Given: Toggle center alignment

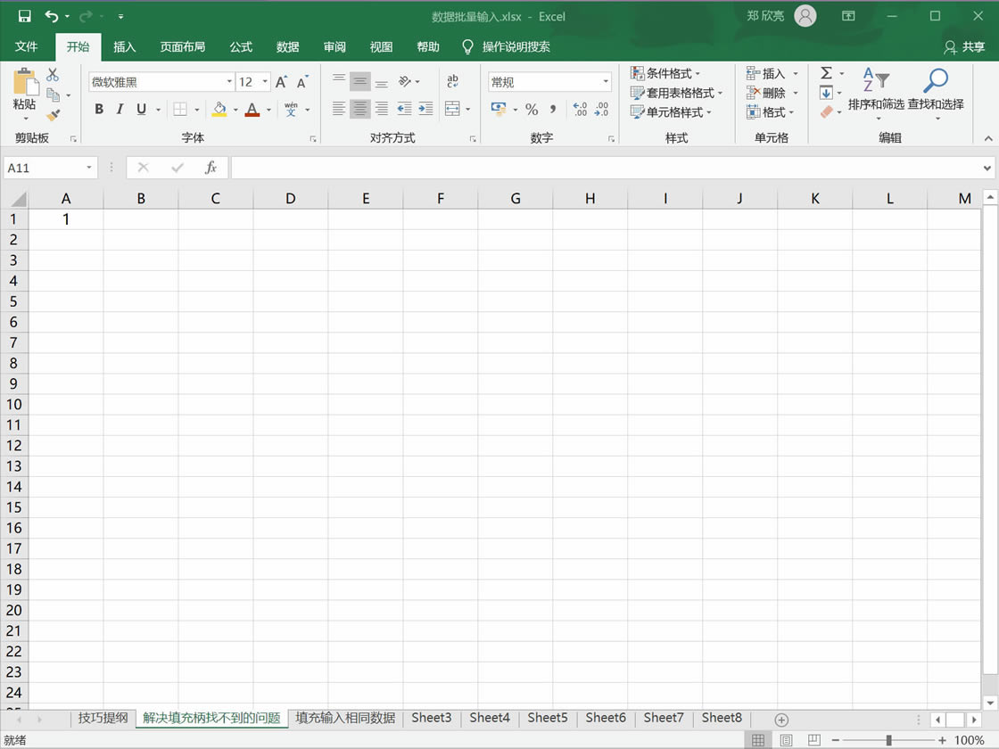Looking at the screenshot, I should tap(359, 109).
